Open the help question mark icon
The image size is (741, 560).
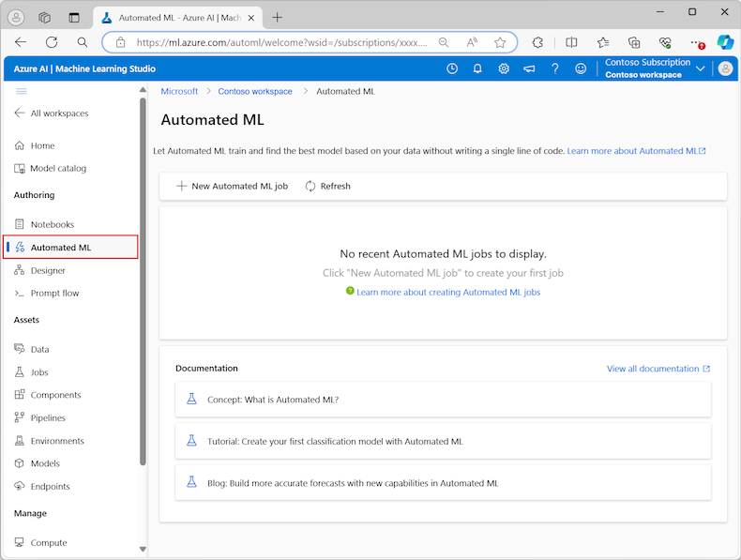555,68
